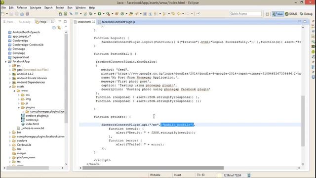Toggle Link with Editor in Project Explorer

point(59,28)
